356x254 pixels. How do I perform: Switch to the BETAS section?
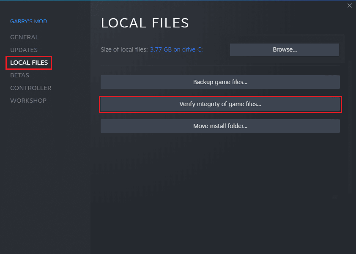tap(19, 75)
